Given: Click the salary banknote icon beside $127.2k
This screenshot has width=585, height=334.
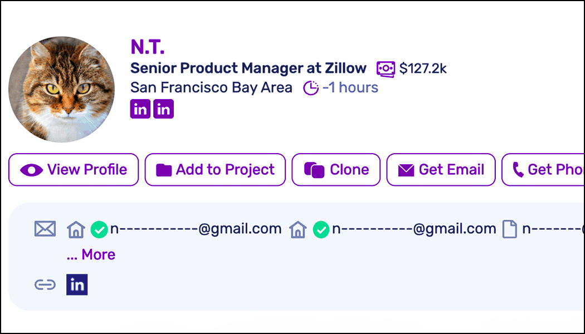Looking at the screenshot, I should (385, 67).
